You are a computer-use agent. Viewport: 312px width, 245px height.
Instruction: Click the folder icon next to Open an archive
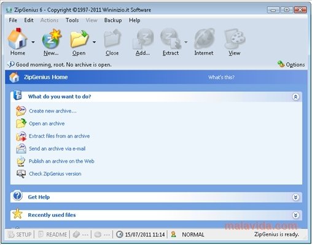point(21,123)
